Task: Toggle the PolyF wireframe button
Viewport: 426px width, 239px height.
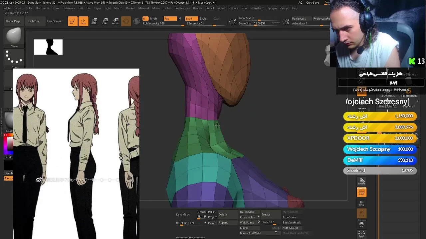Action: point(361,192)
